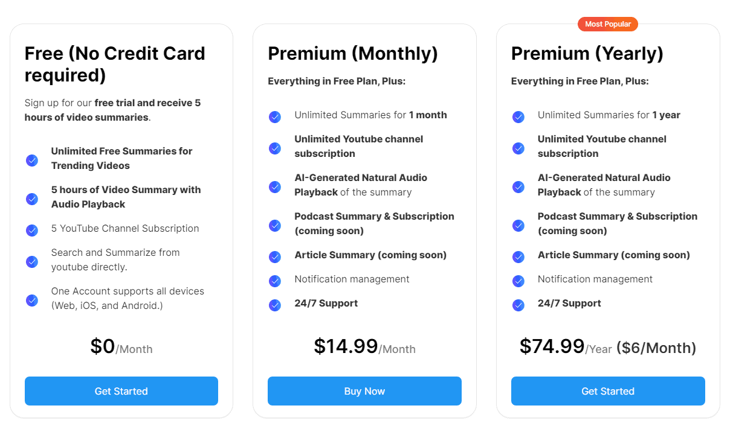Click the checkmark beside 24/7 Support in Premium Yearly
This screenshot has height=423, width=733.
click(x=518, y=305)
